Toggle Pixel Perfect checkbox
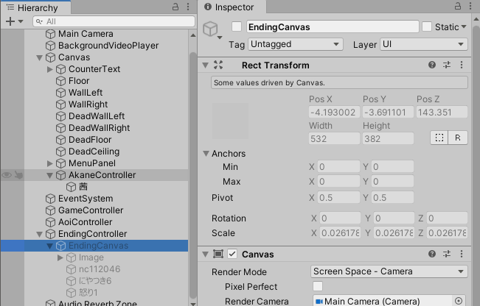Viewport: 480px width, 306px height. [318, 286]
